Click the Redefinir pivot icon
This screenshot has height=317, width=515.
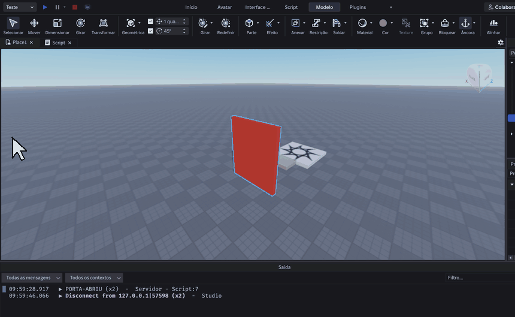coord(226,23)
